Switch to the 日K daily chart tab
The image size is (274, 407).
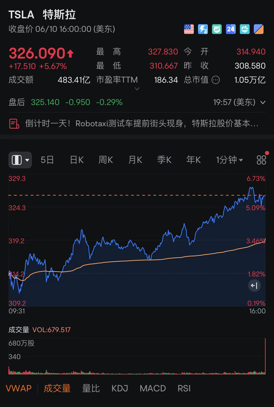pos(76,160)
